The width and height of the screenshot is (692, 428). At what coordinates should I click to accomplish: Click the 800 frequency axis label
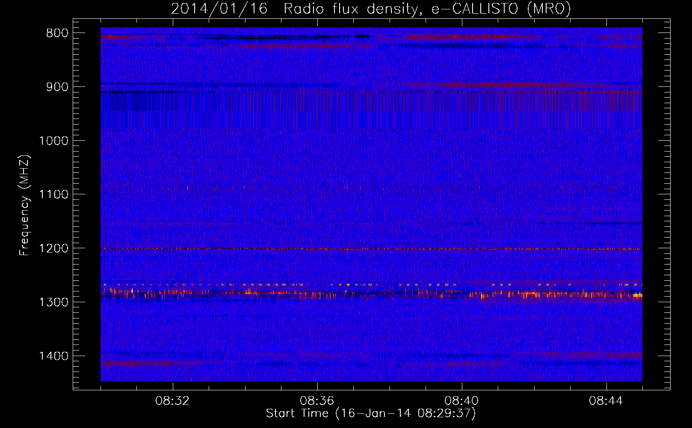coord(57,33)
